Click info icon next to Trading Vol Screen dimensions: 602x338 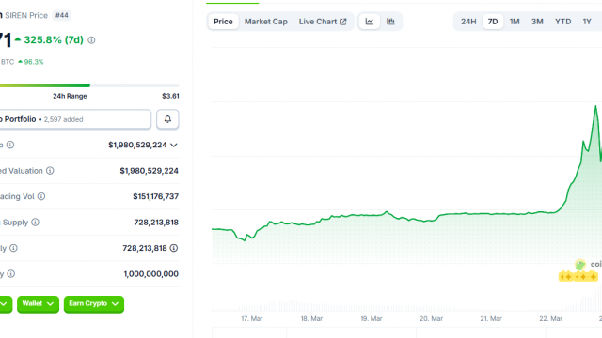41,196
